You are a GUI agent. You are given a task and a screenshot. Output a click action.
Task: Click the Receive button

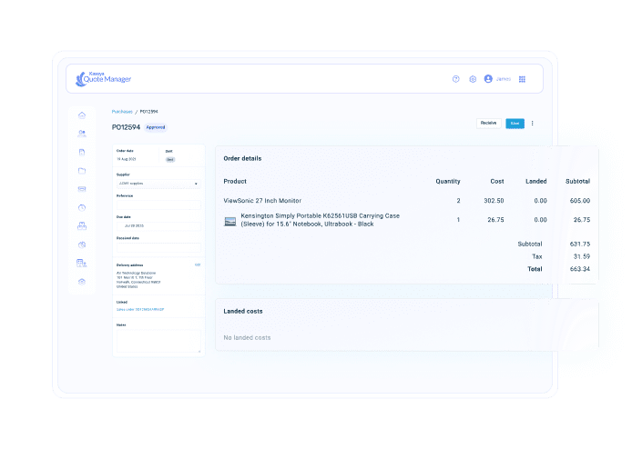[489, 123]
